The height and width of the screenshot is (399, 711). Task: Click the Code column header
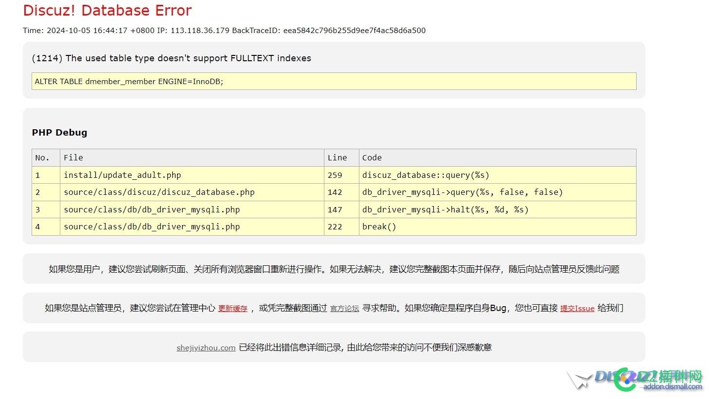(498, 158)
